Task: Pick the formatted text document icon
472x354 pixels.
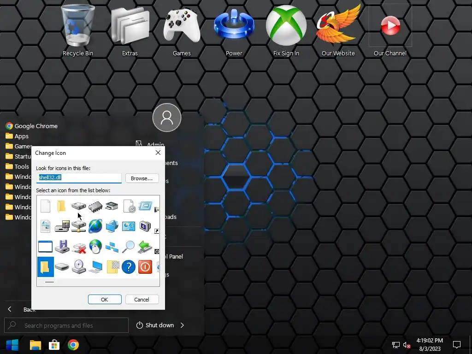Action: [46, 226]
